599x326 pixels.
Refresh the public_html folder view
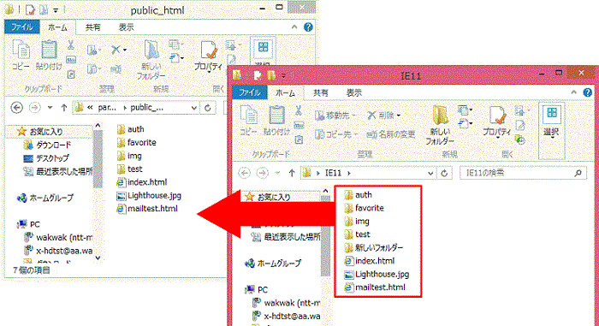(208, 108)
